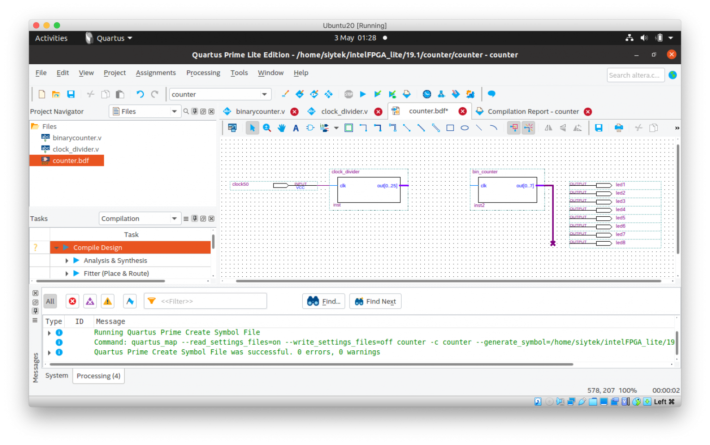This screenshot has width=710, height=445.
Task: Toggle Rubberbanding in the schematic toolbar
Action: point(514,128)
